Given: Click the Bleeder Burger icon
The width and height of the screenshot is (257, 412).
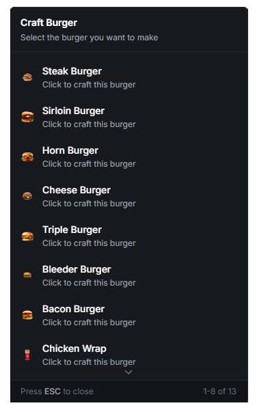Looking at the screenshot, I should (x=27, y=275).
